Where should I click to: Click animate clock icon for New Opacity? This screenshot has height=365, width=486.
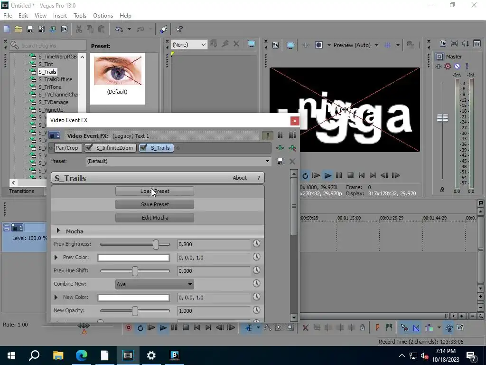[256, 310]
